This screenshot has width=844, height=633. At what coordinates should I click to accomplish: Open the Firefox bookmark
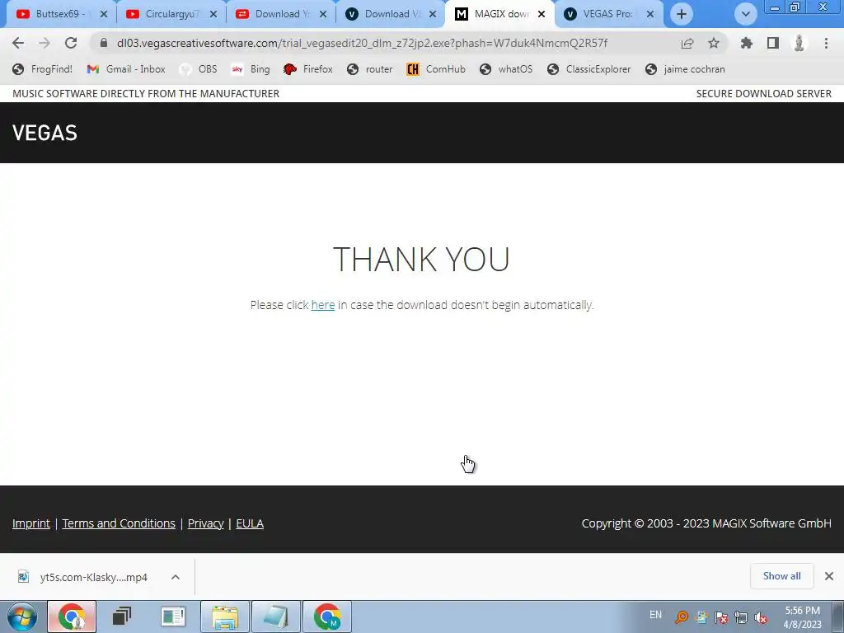point(308,69)
